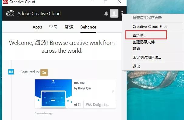Image resolution: width=184 pixels, height=120 pixels.
Task: Click the BIG ONE project title
Action: tap(80, 83)
